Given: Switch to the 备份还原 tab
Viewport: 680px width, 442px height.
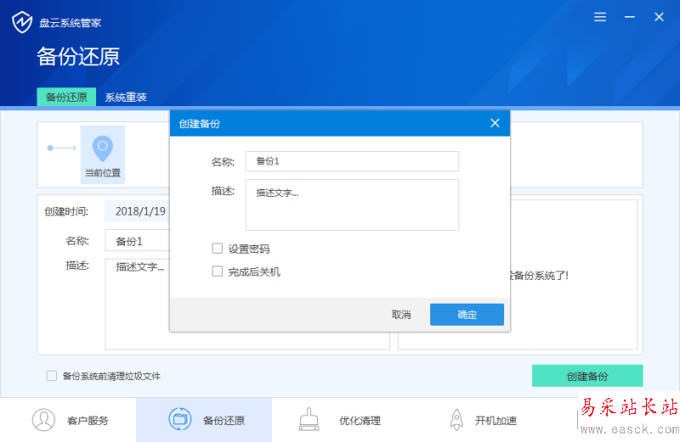Looking at the screenshot, I should coord(66,97).
